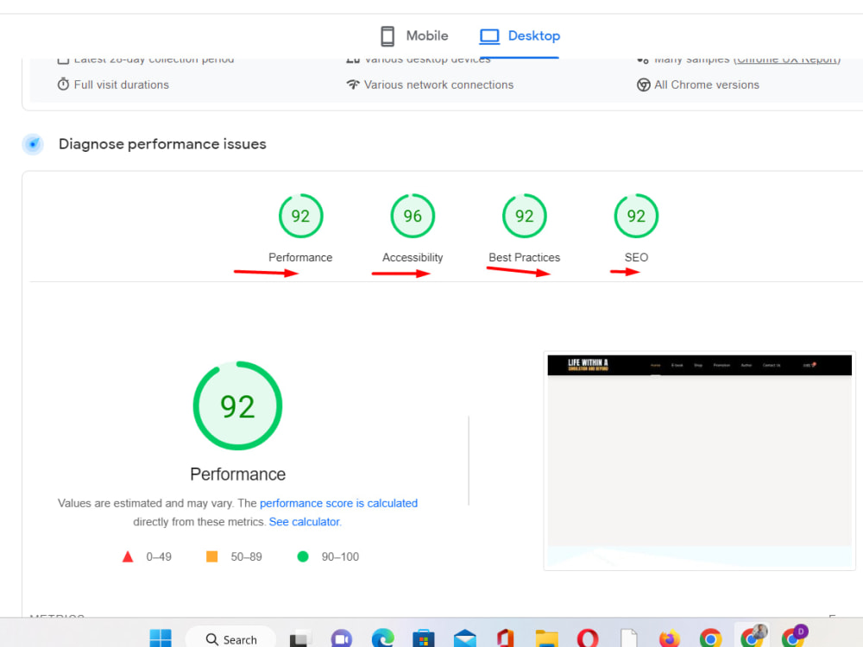The width and height of the screenshot is (863, 647).
Task: Click the page screenshot thumbnail
Action: [700, 461]
